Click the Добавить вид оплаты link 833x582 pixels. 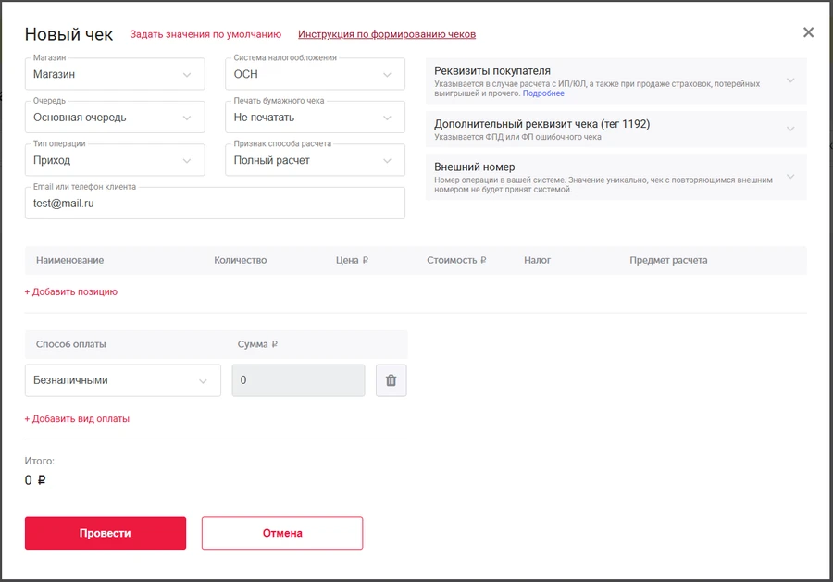pos(77,418)
